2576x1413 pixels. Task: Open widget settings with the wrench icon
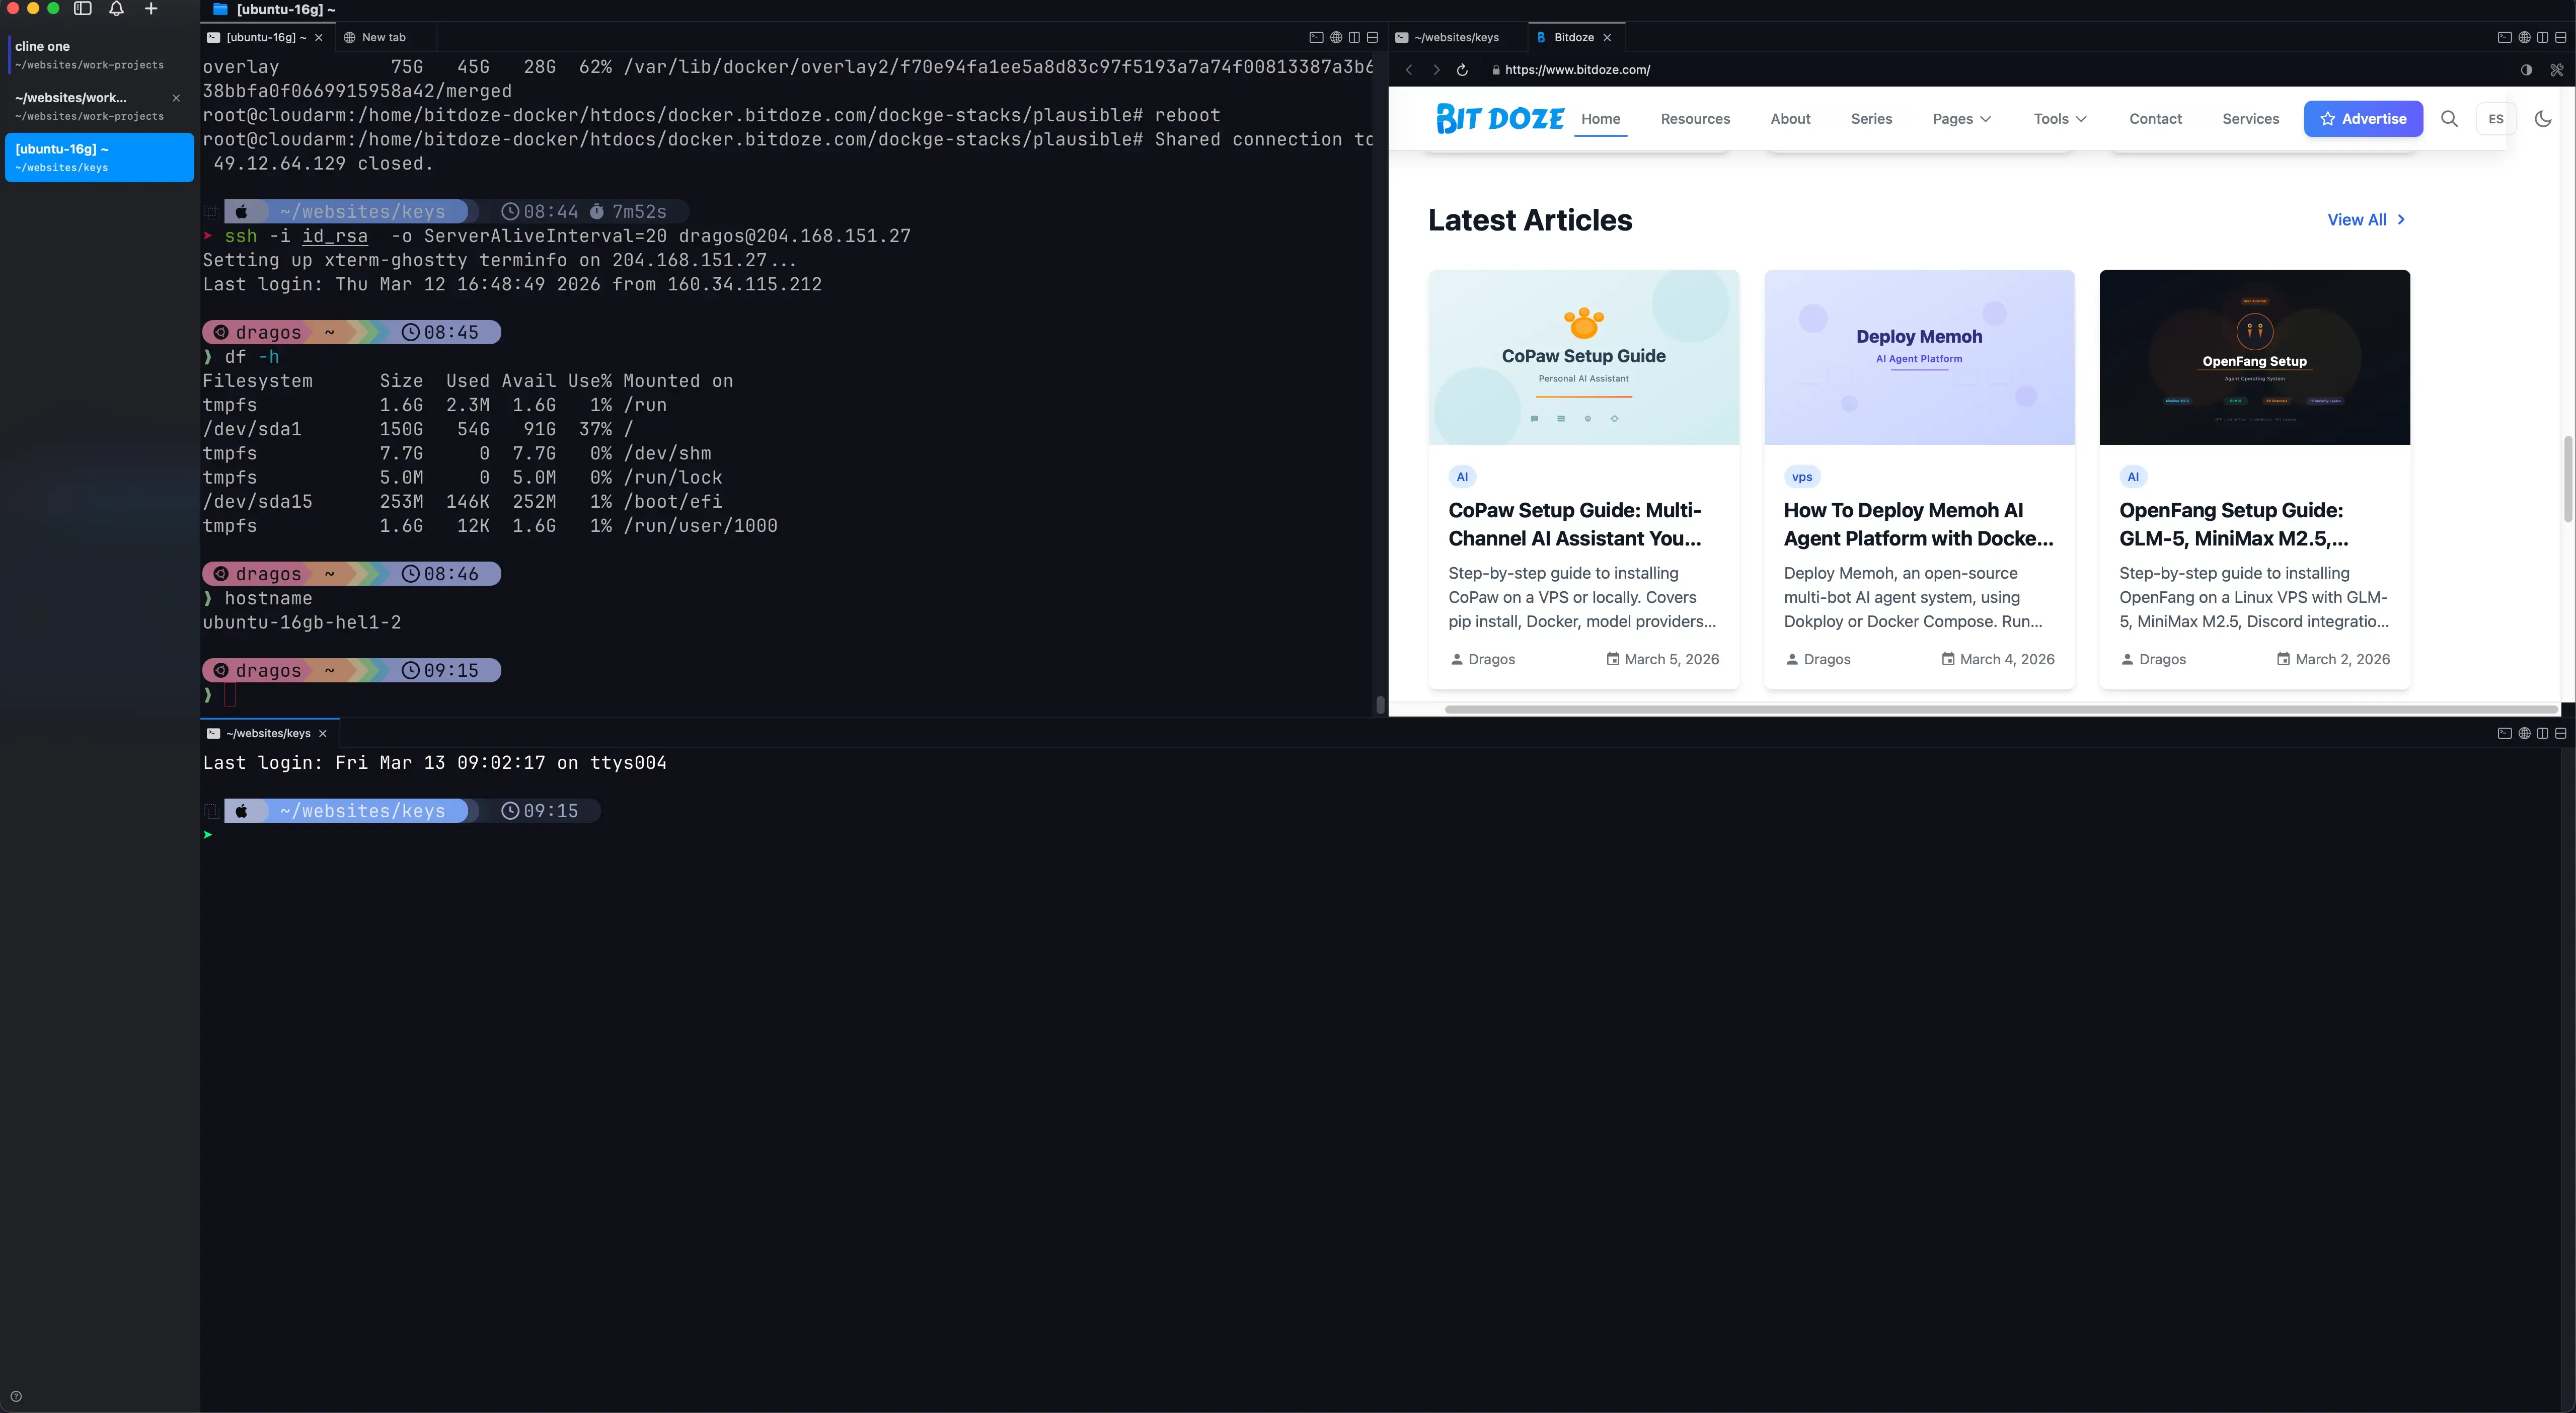coord(2556,70)
